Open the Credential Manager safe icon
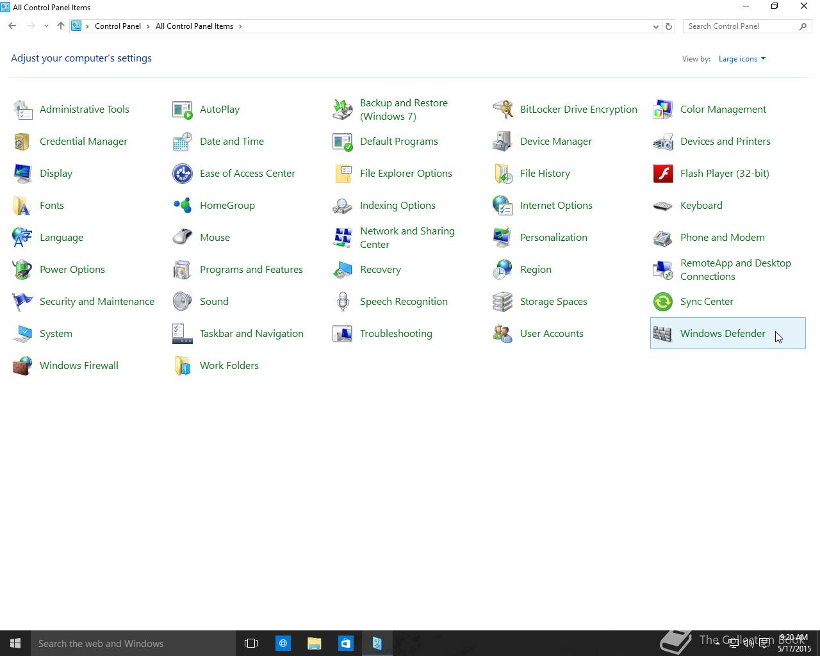 tap(22, 142)
